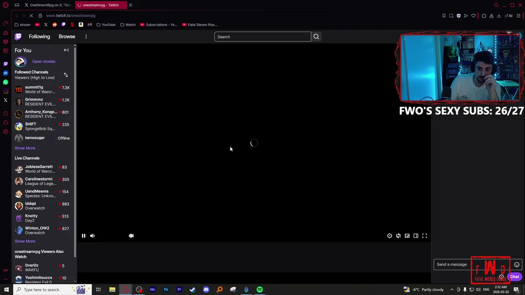525x295 pixels.
Task: Select the onestreamrpg Twitch tab
Action: click(100, 5)
